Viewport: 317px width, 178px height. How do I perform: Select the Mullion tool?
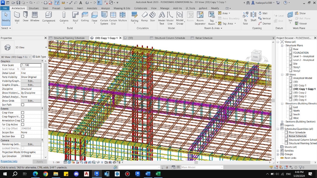(x=122, y=17)
